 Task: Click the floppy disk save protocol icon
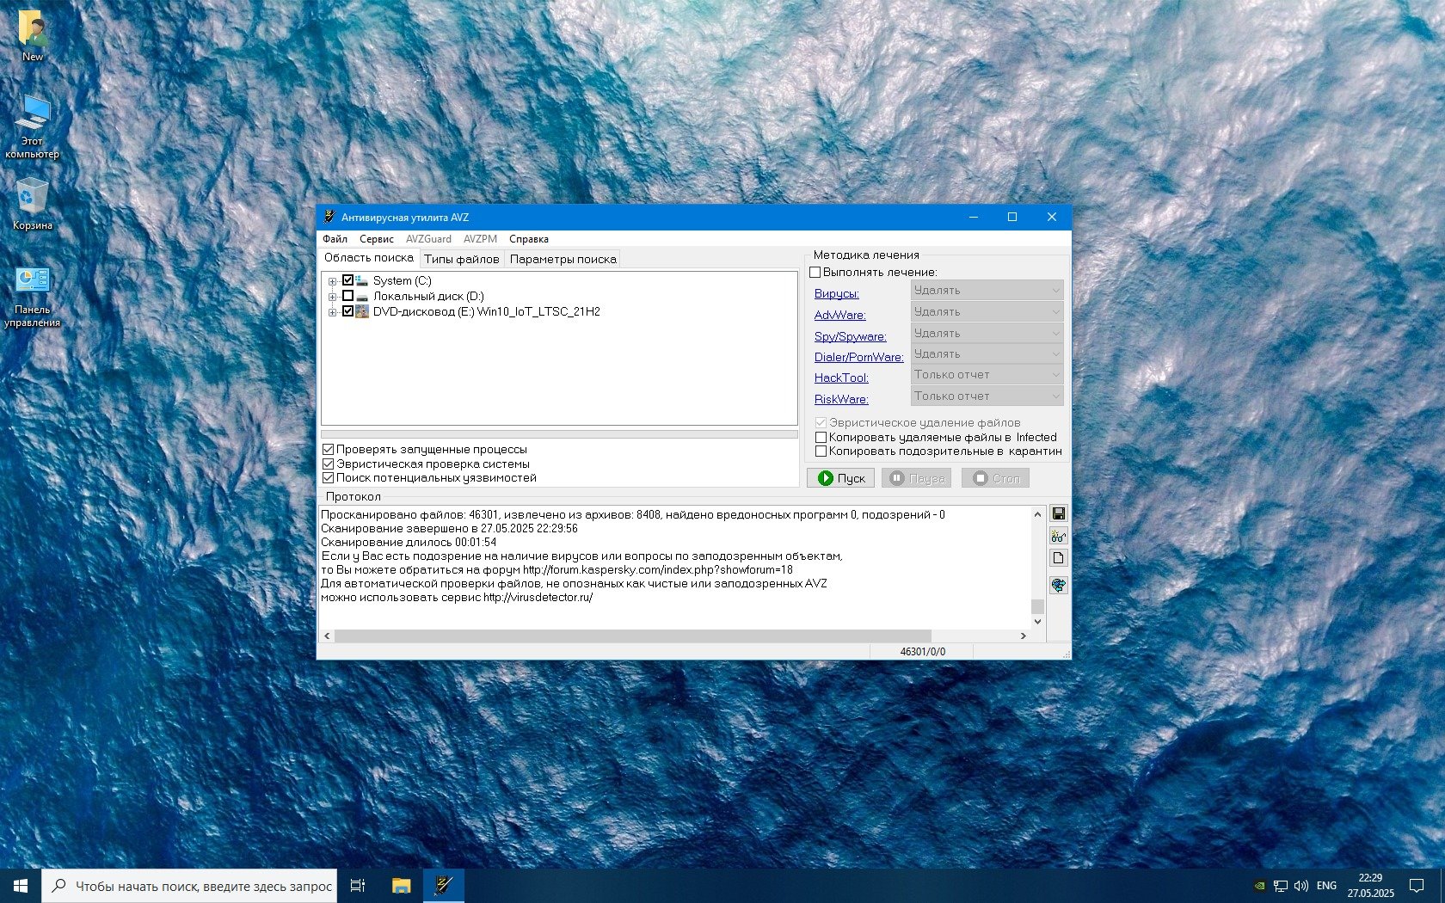click(x=1058, y=514)
